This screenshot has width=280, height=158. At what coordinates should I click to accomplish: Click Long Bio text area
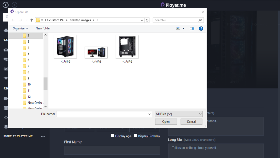pyautogui.click(x=216, y=151)
